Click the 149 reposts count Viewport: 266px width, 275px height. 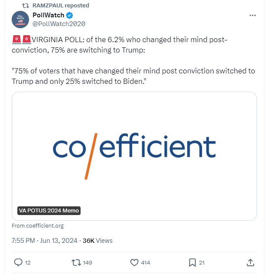pos(88,262)
